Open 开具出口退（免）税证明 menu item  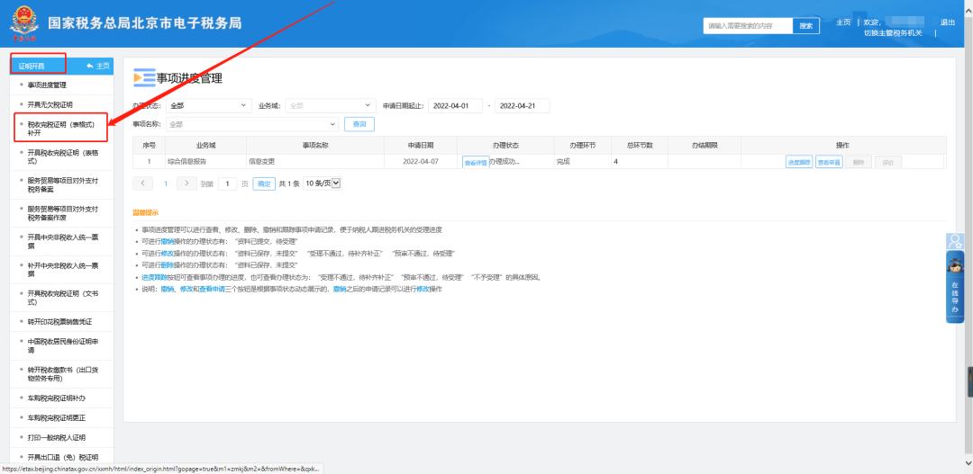coord(62,457)
